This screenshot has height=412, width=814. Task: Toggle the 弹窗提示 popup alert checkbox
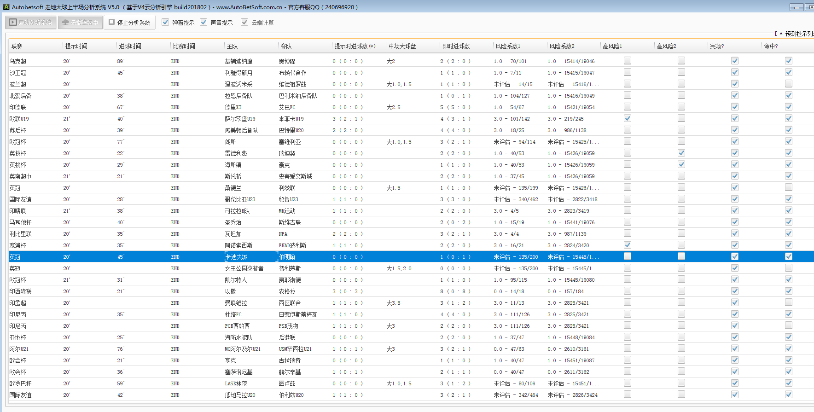pyautogui.click(x=165, y=22)
